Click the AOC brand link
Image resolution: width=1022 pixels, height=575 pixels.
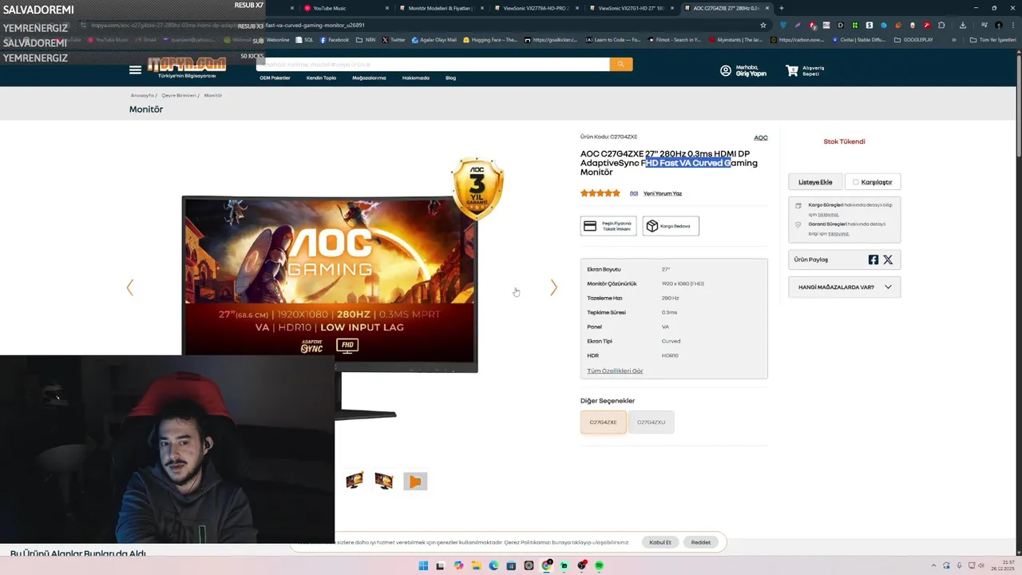761,137
